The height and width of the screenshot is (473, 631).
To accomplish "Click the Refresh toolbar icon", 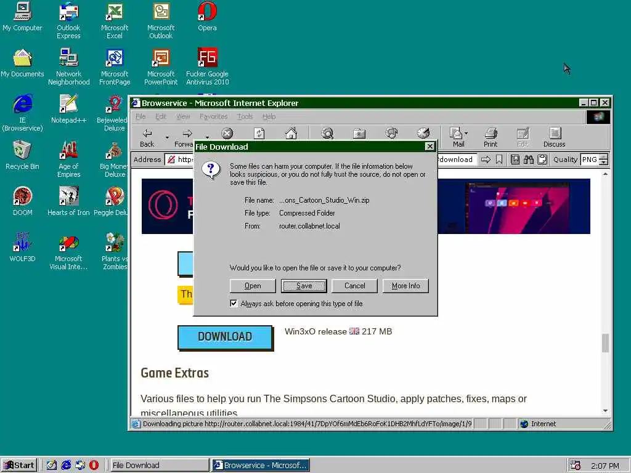I will click(259, 133).
